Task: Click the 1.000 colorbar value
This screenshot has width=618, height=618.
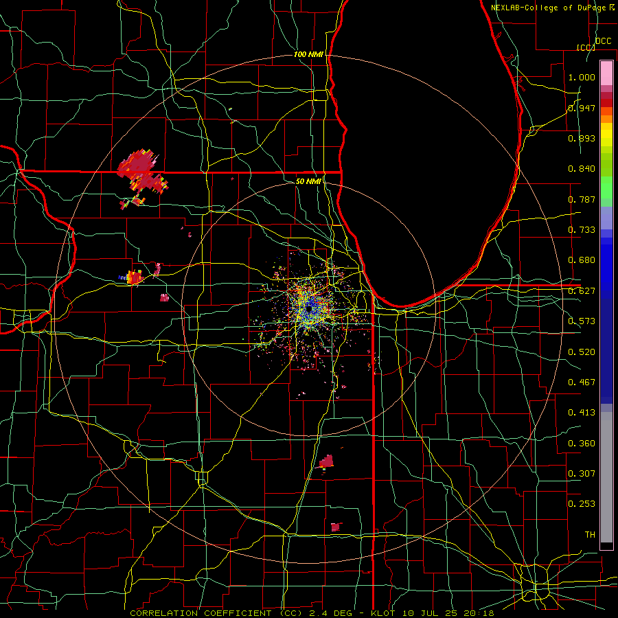Action: 582,77
